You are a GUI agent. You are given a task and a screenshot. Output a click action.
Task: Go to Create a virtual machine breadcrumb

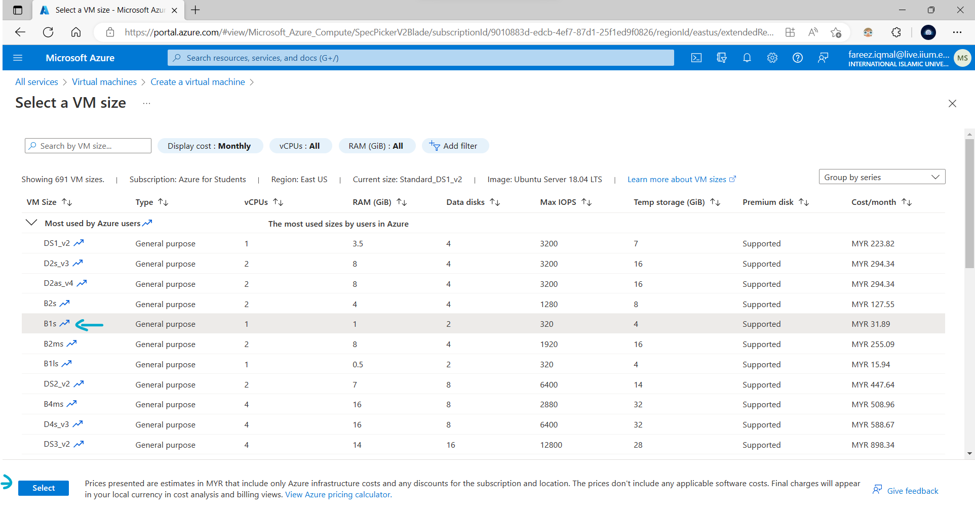click(198, 82)
